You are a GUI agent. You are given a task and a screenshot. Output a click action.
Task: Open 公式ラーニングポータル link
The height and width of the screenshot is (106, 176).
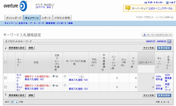[x=160, y=9]
